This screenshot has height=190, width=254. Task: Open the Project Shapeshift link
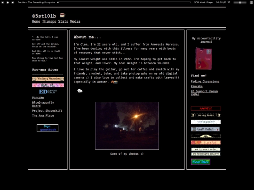47,111
